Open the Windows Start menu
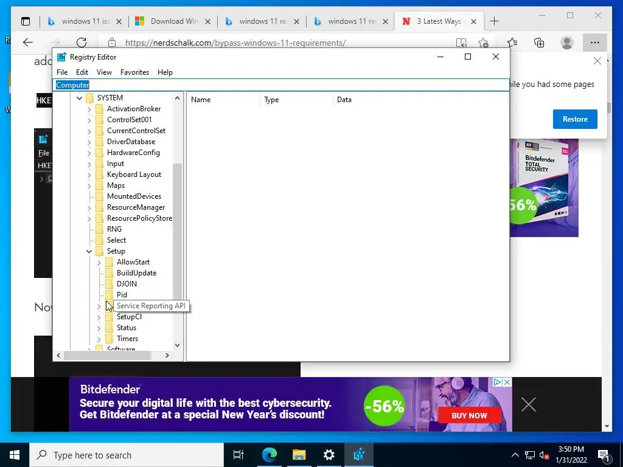This screenshot has height=467, width=623. pos(15,455)
